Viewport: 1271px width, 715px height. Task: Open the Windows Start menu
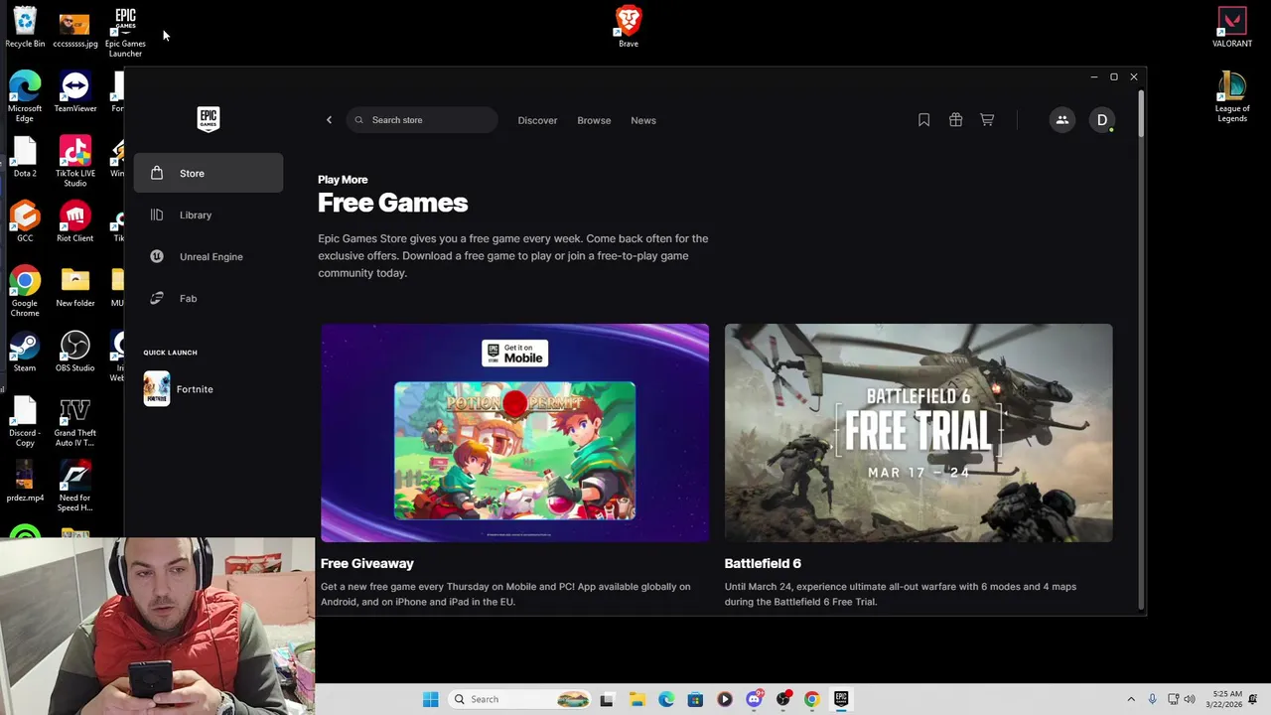coord(430,699)
